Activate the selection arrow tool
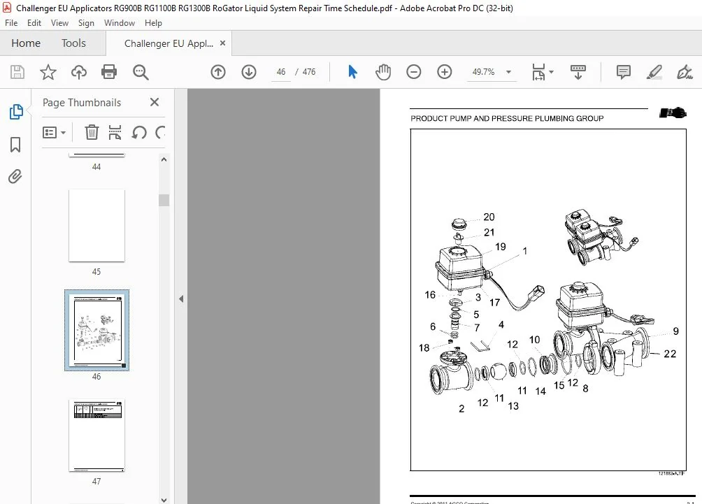The width and height of the screenshot is (702, 504). click(353, 72)
